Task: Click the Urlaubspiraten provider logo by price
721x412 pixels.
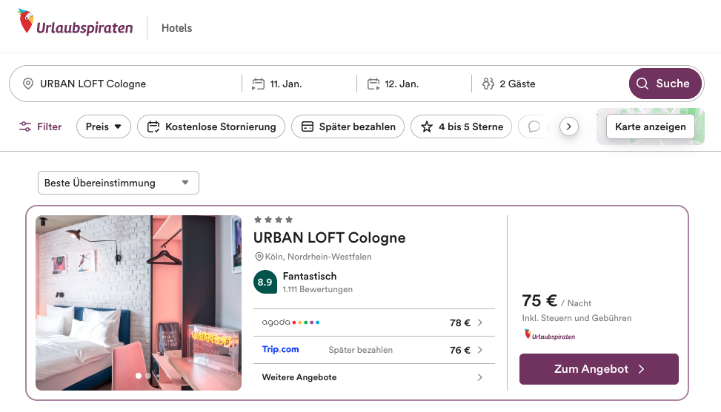Action: 549,335
